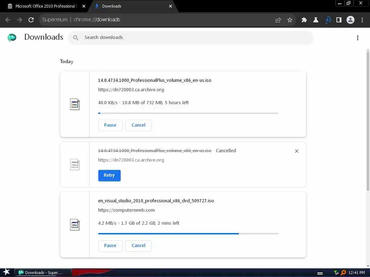The height and width of the screenshot is (277, 370).
Task: Minimize the browser window
Action: pyautogui.click(x=340, y=3)
